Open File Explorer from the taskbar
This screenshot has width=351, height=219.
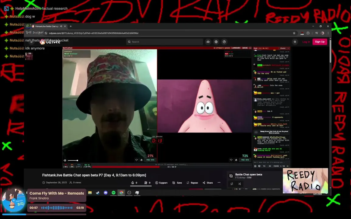tap(90, 193)
